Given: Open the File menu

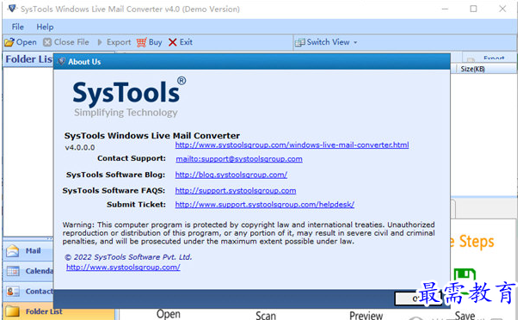Looking at the screenshot, I should click(18, 27).
